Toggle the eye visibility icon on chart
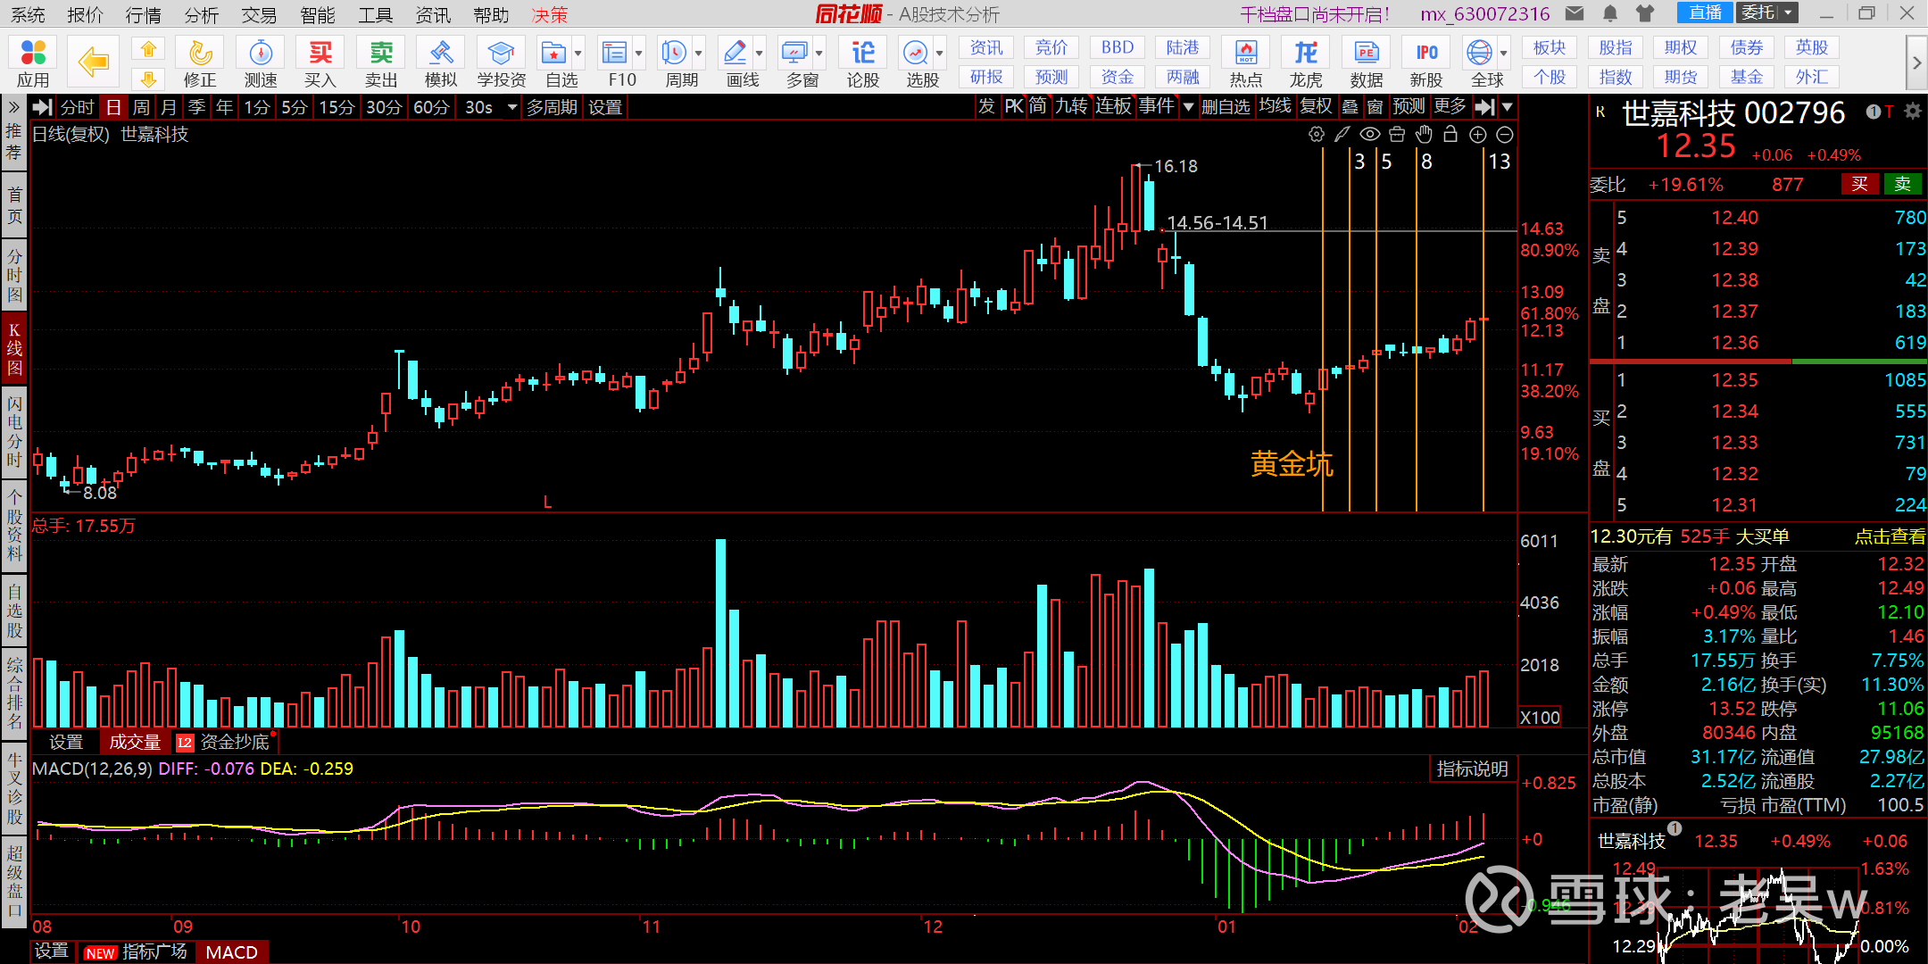This screenshot has width=1928, height=964. click(1370, 135)
